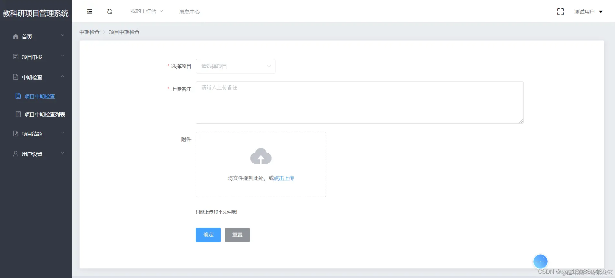Click 项目中期检查 in the breadcrumb

(124, 32)
